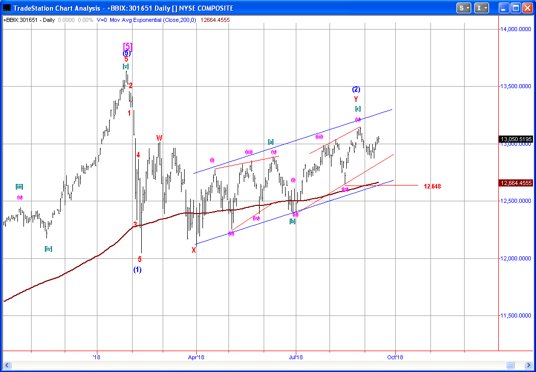The width and height of the screenshot is (536, 372).
Task: Select the teal [b] wave label
Action: 293,221
